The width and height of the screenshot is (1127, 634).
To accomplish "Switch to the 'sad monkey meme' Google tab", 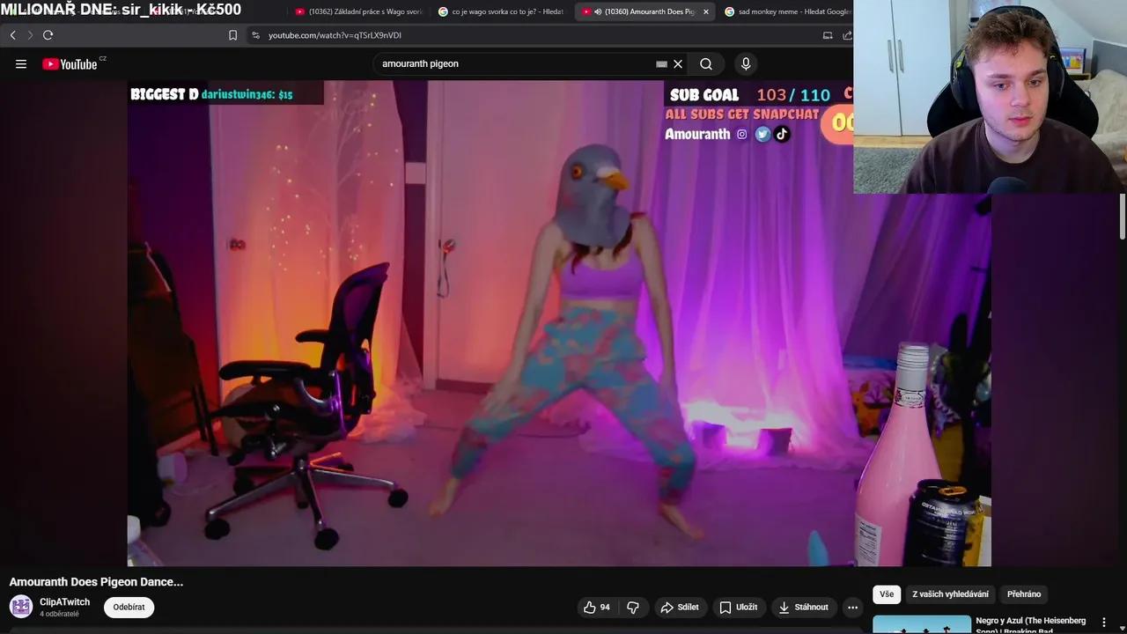I will (786, 11).
